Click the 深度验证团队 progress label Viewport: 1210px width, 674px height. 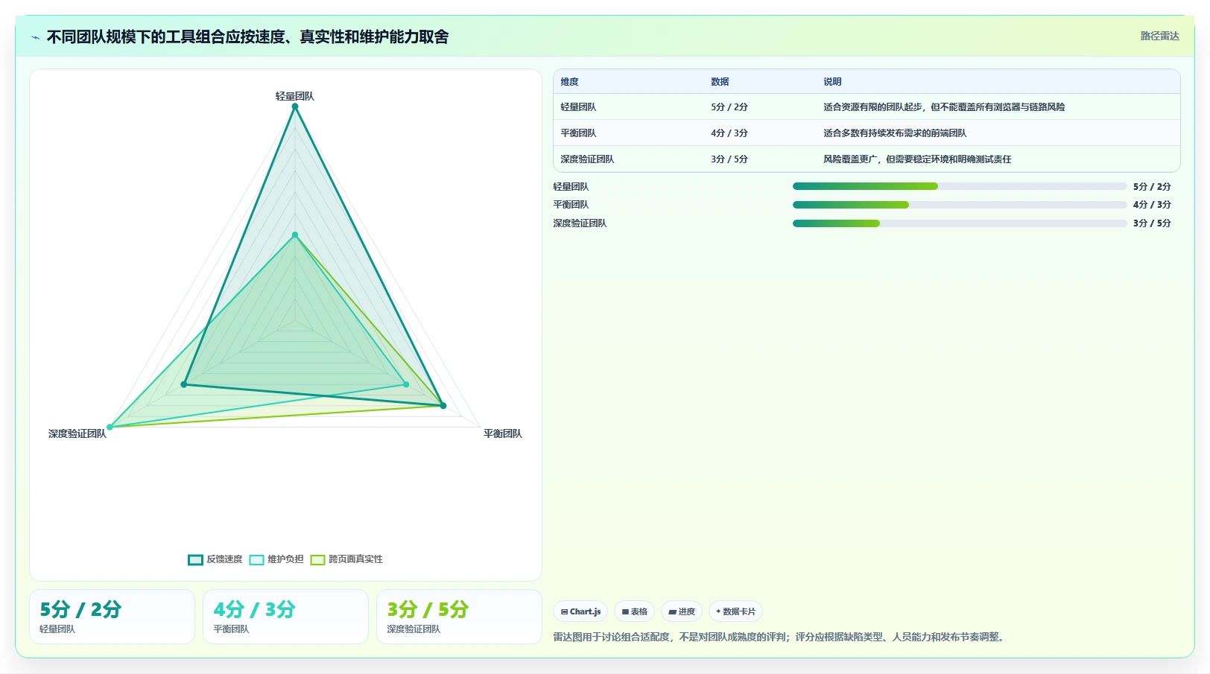[580, 223]
